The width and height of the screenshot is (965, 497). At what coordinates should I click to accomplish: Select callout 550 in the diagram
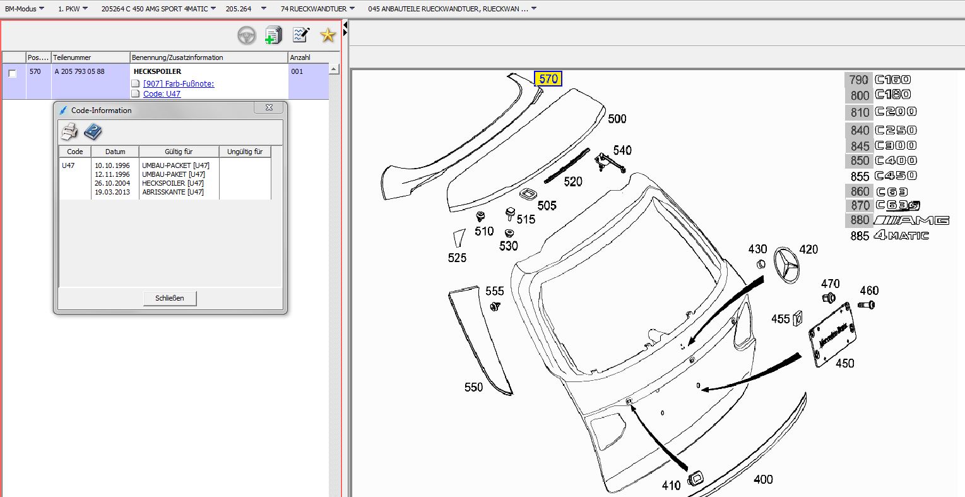tap(473, 387)
